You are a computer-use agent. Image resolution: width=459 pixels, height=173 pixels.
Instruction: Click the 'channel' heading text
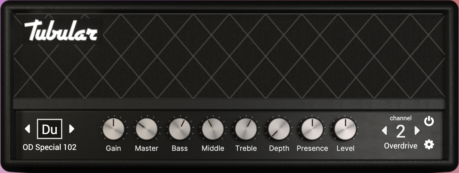point(401,118)
